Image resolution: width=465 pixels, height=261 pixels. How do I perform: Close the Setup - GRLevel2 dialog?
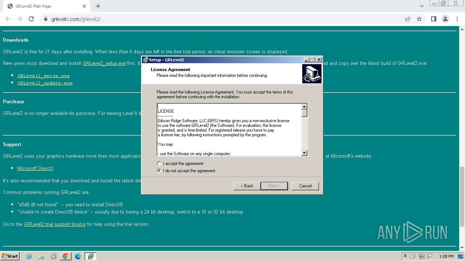pyautogui.click(x=319, y=60)
